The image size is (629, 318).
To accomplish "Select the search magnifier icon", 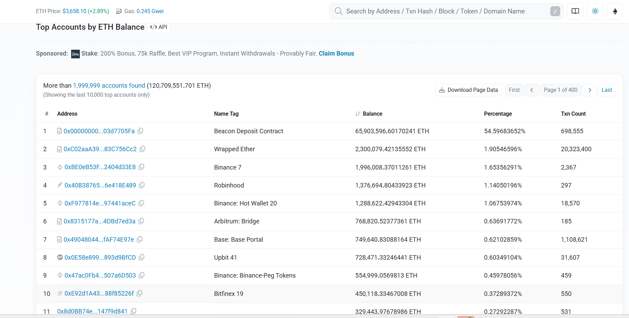I will 338,11.
